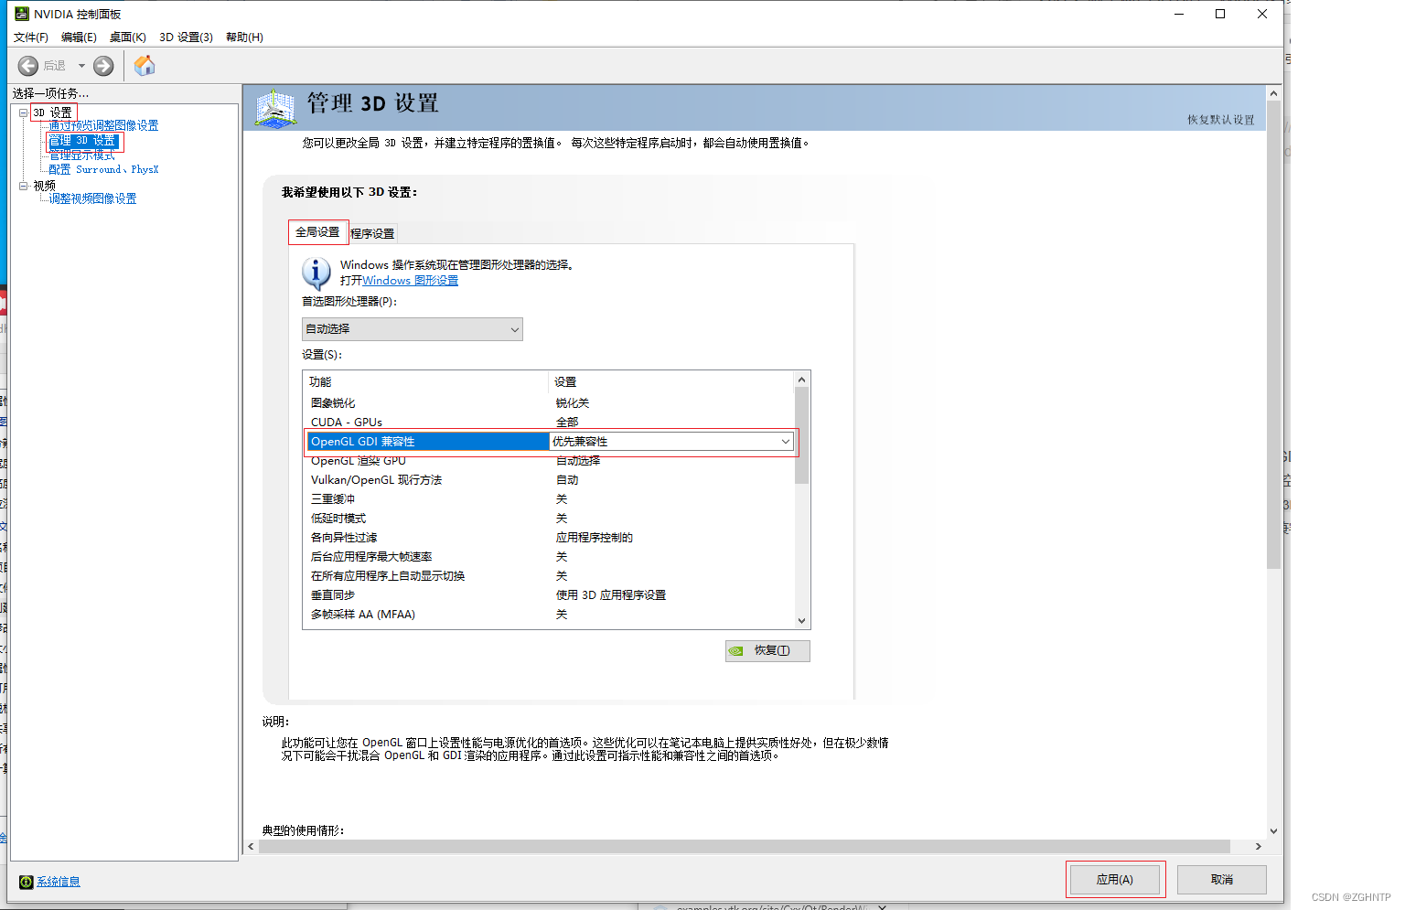Click the 设置 column header
Image resolution: width=1405 pixels, height=910 pixels.
click(x=671, y=382)
